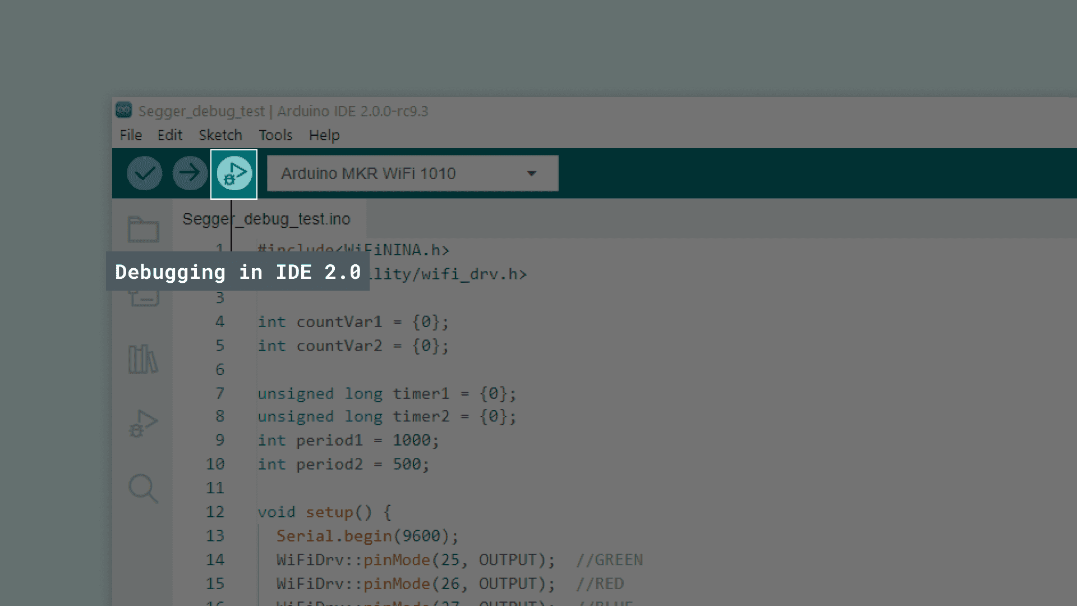Screen dimensions: 1077x606
Task: Start debugging with highlighted debug button
Action: [234, 174]
